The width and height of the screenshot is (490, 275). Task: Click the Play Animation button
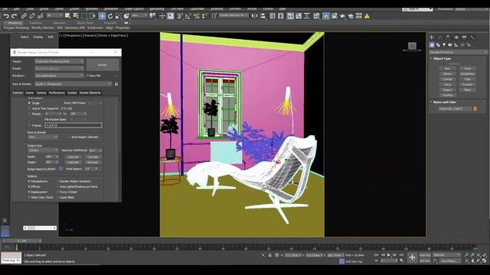[x=389, y=255]
